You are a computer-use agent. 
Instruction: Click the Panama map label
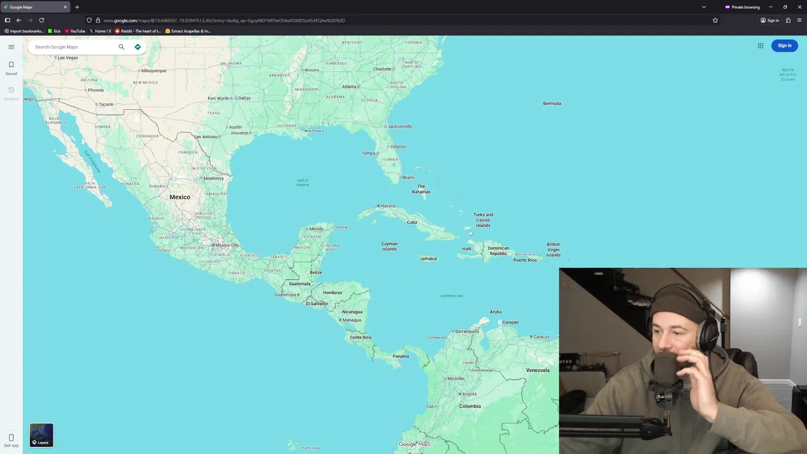click(400, 356)
